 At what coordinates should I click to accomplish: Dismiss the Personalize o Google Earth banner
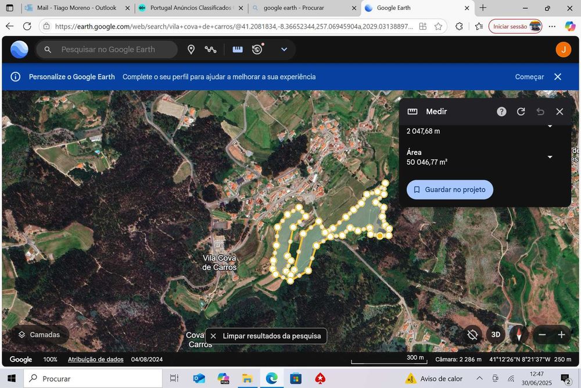pos(558,77)
